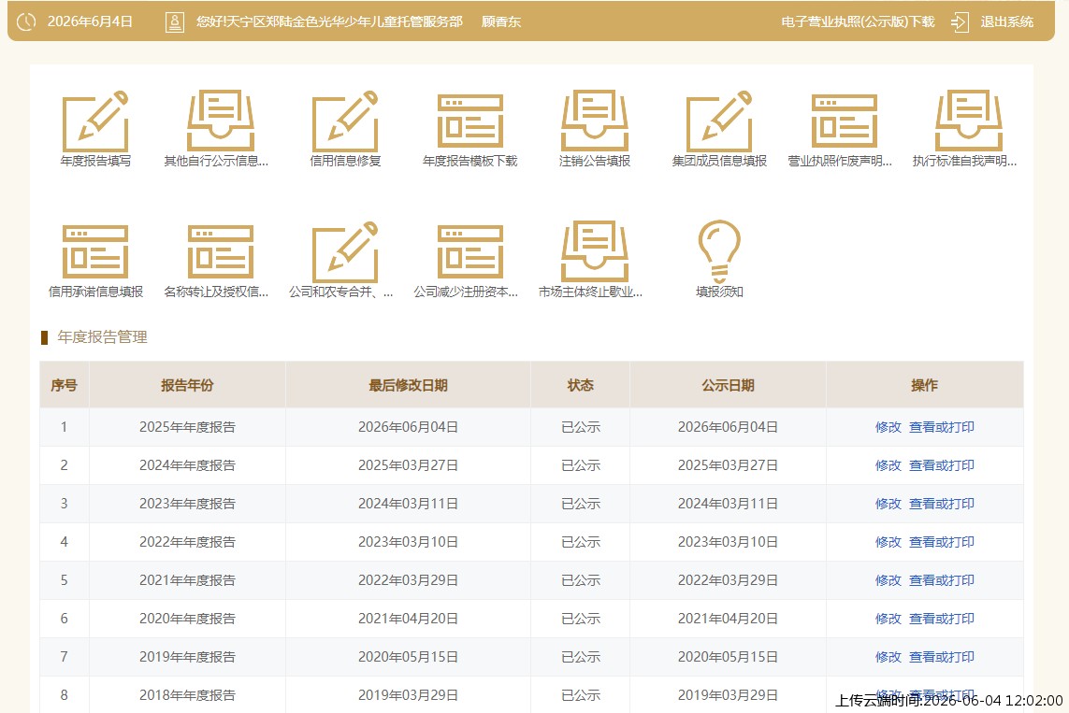The width and height of the screenshot is (1069, 713).
Task: Click 查看或打印 for 2024年年度报告
Action: (942, 465)
